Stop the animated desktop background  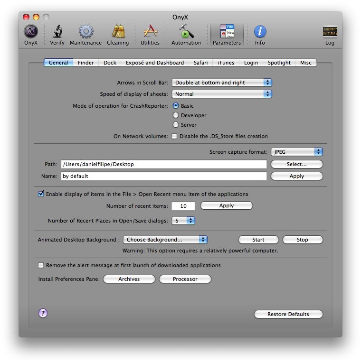(x=303, y=240)
